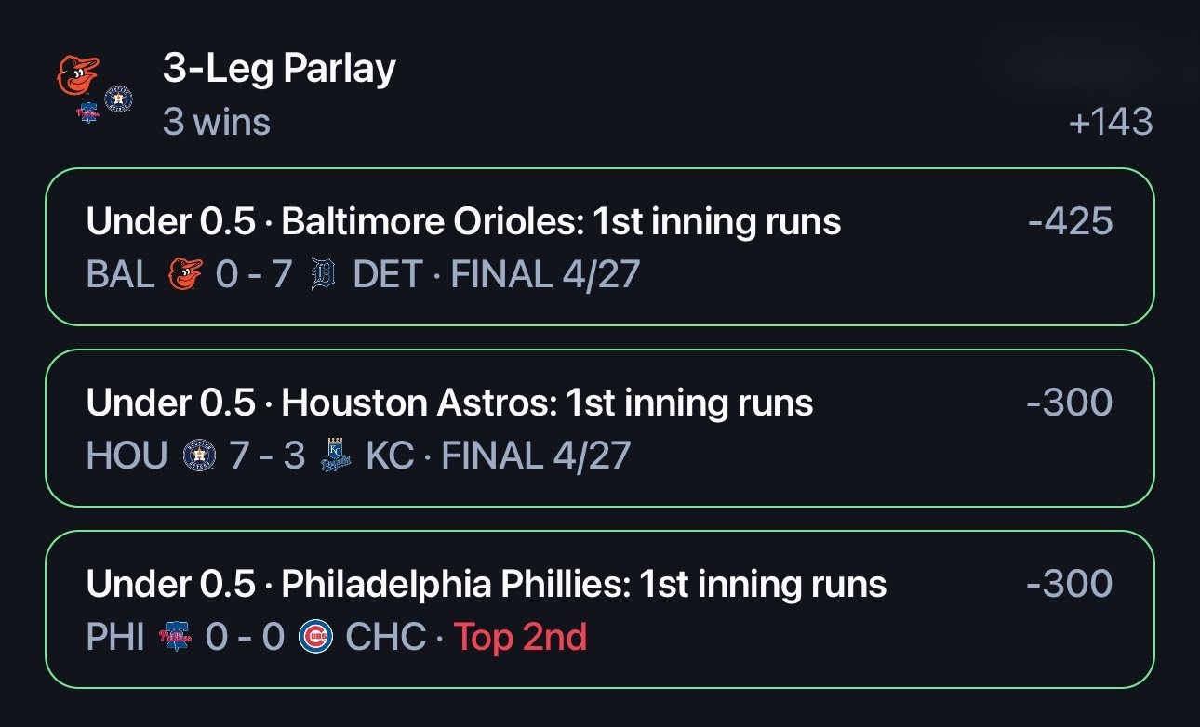The width and height of the screenshot is (1200, 727).
Task: Click the Orioles icon beside BAL score
Action: pyautogui.click(x=185, y=274)
